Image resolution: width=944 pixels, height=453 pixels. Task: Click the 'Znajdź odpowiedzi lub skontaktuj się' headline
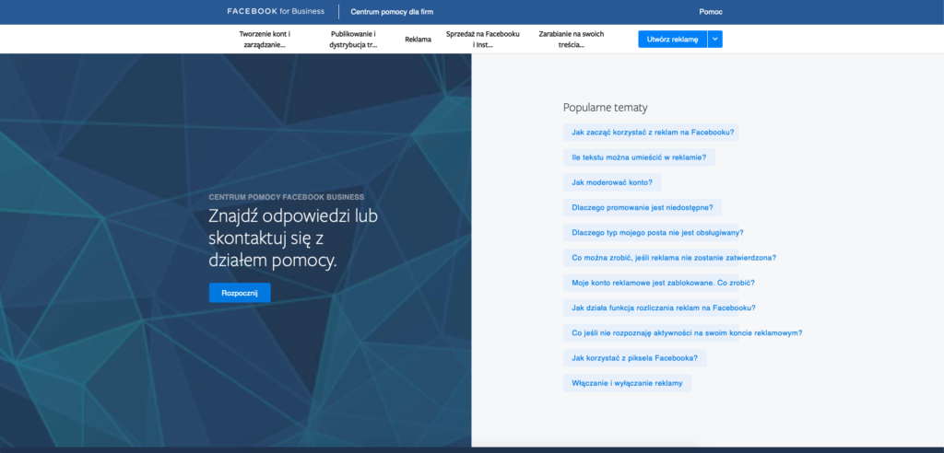point(293,238)
